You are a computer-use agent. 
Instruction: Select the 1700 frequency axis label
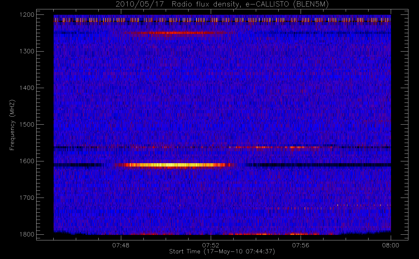tap(27, 198)
